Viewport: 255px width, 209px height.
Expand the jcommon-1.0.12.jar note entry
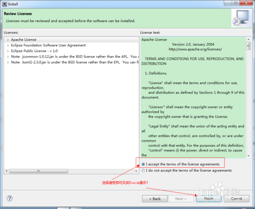(8, 57)
